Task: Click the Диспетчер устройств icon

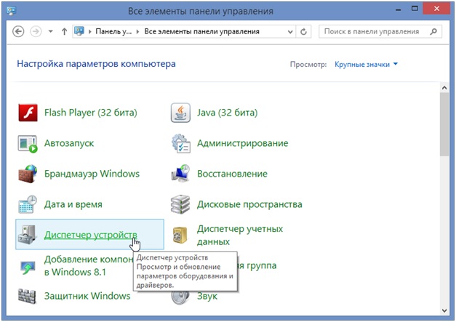Action: pos(27,235)
